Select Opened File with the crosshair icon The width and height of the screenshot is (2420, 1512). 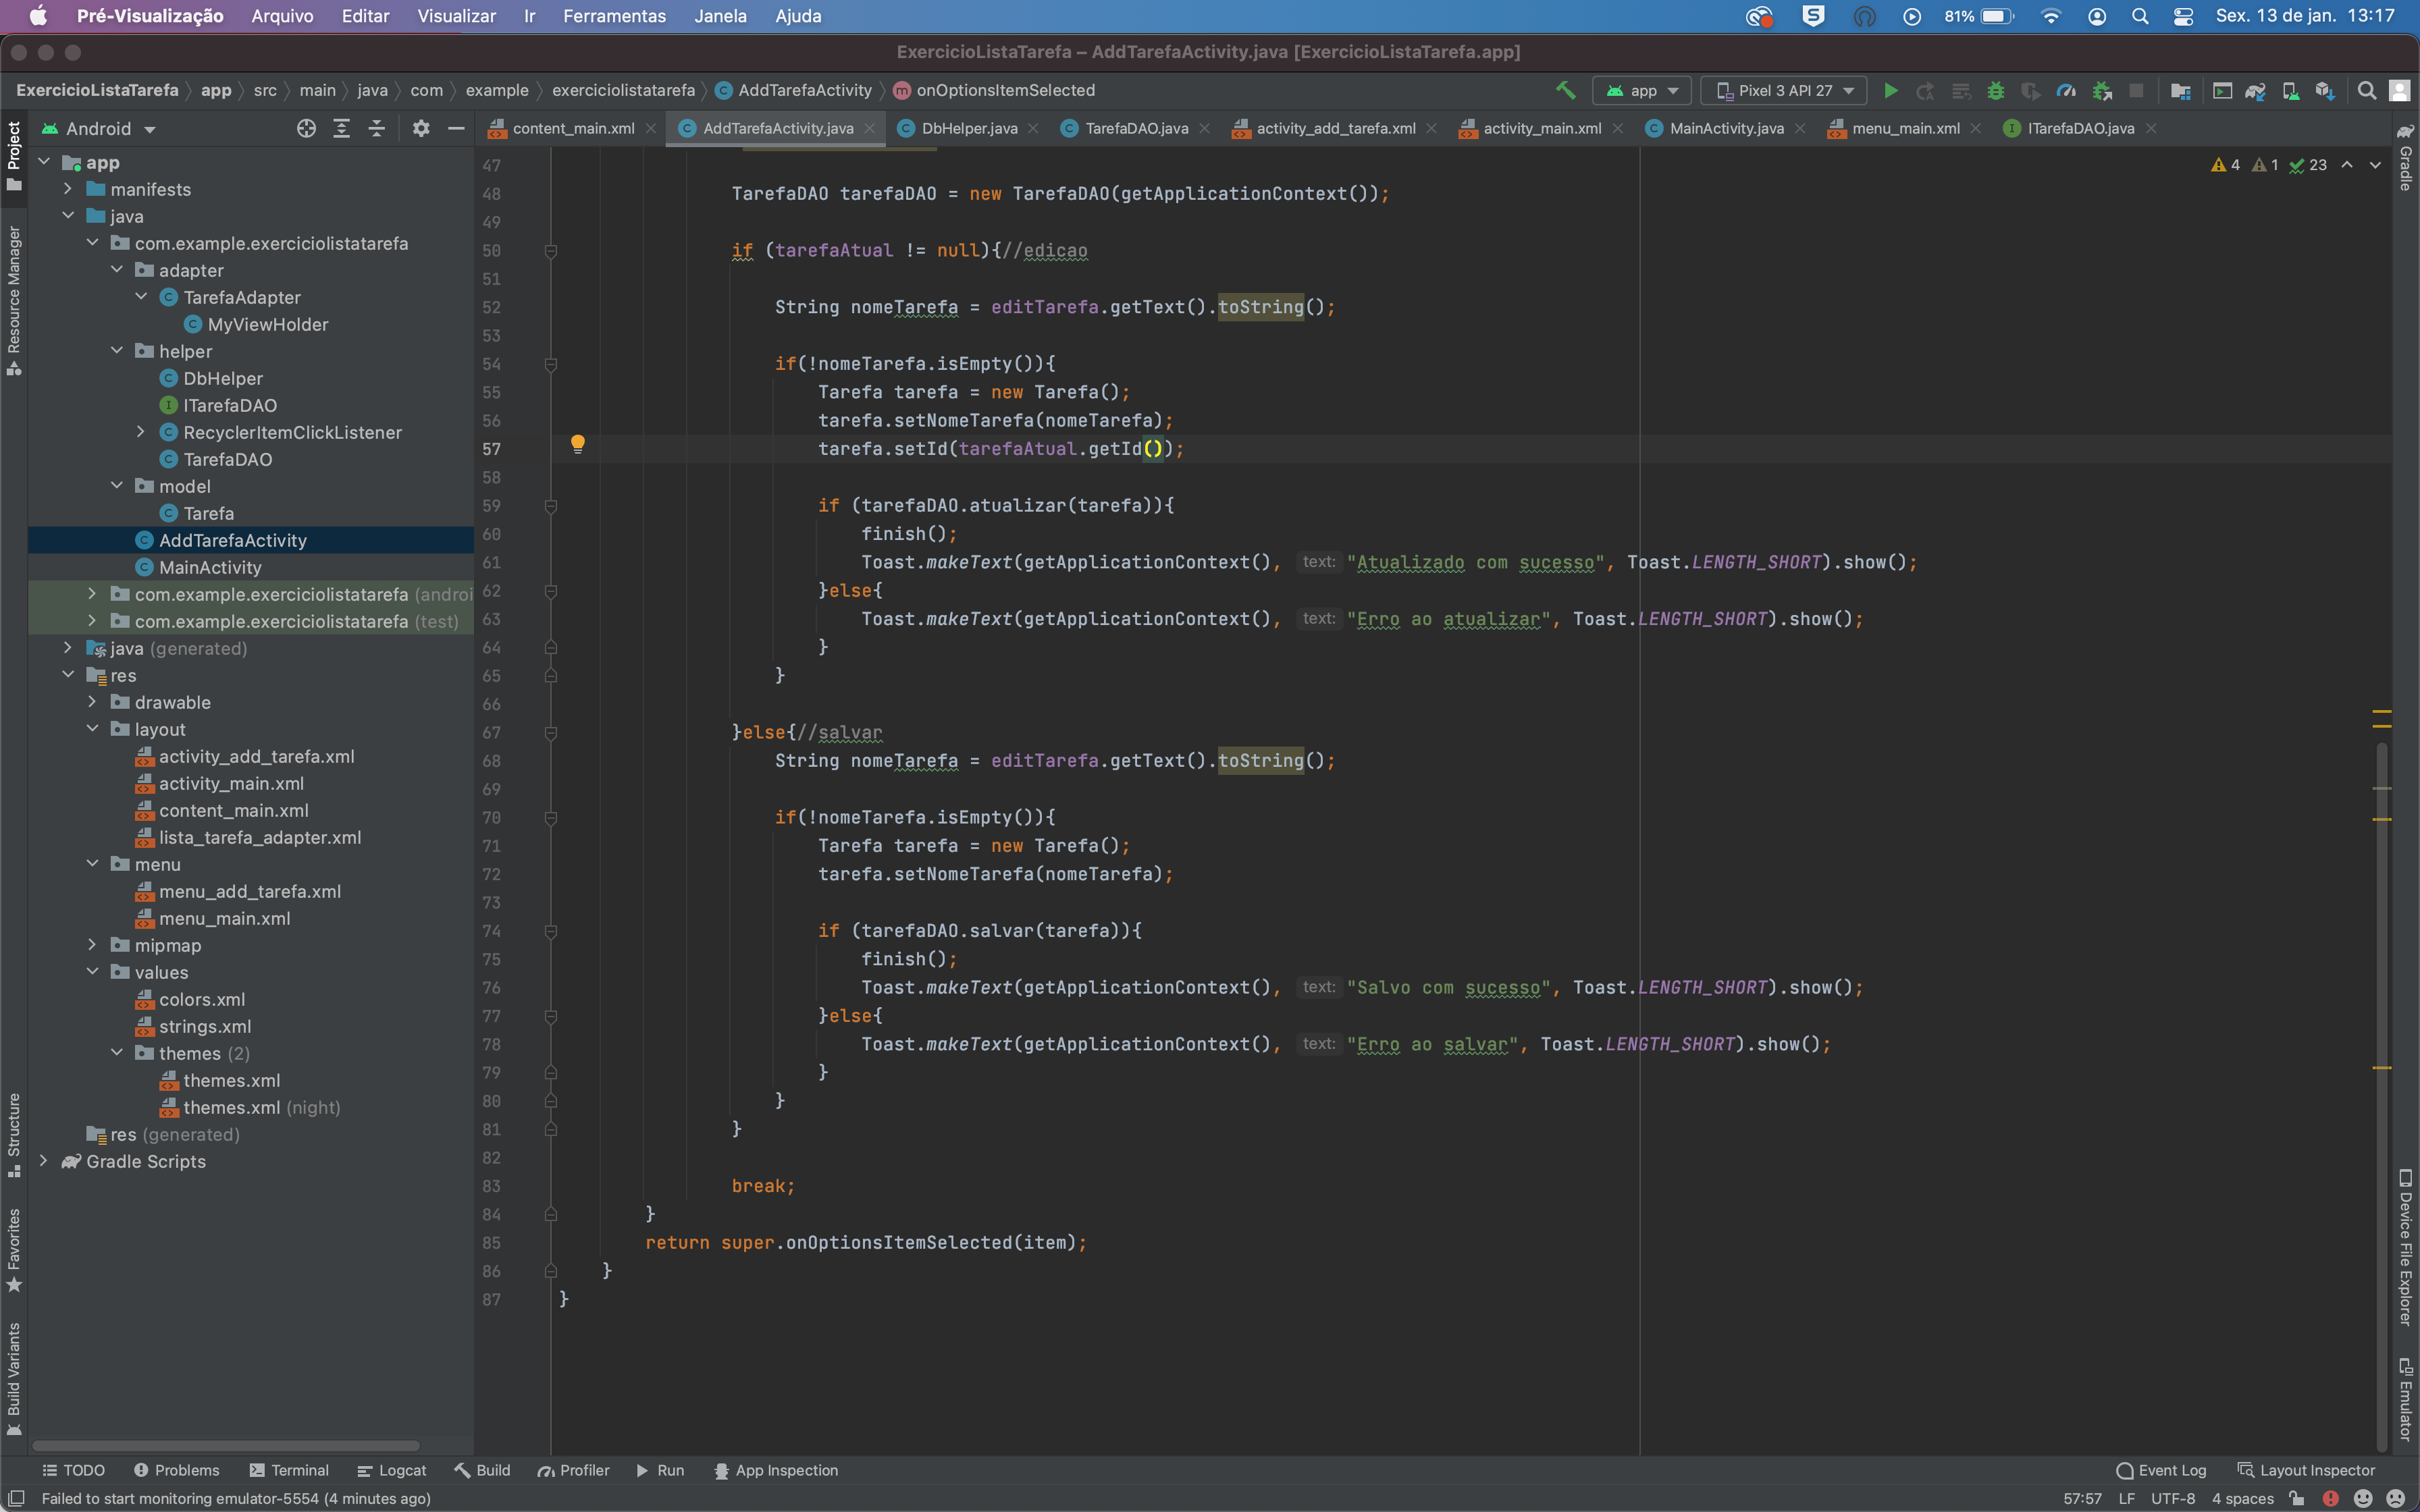(305, 128)
